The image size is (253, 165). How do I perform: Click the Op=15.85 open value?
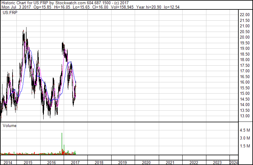pyautogui.click(x=42, y=7)
